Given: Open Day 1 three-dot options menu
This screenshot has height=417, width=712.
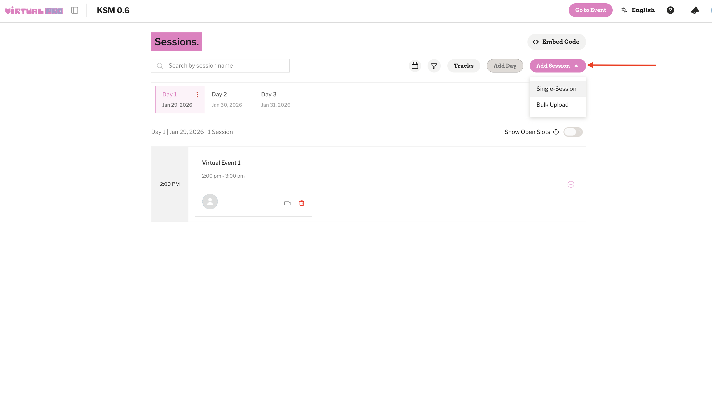Looking at the screenshot, I should click(x=197, y=95).
